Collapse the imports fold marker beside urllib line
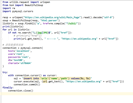The image size is (133, 103). (x=1, y=2)
